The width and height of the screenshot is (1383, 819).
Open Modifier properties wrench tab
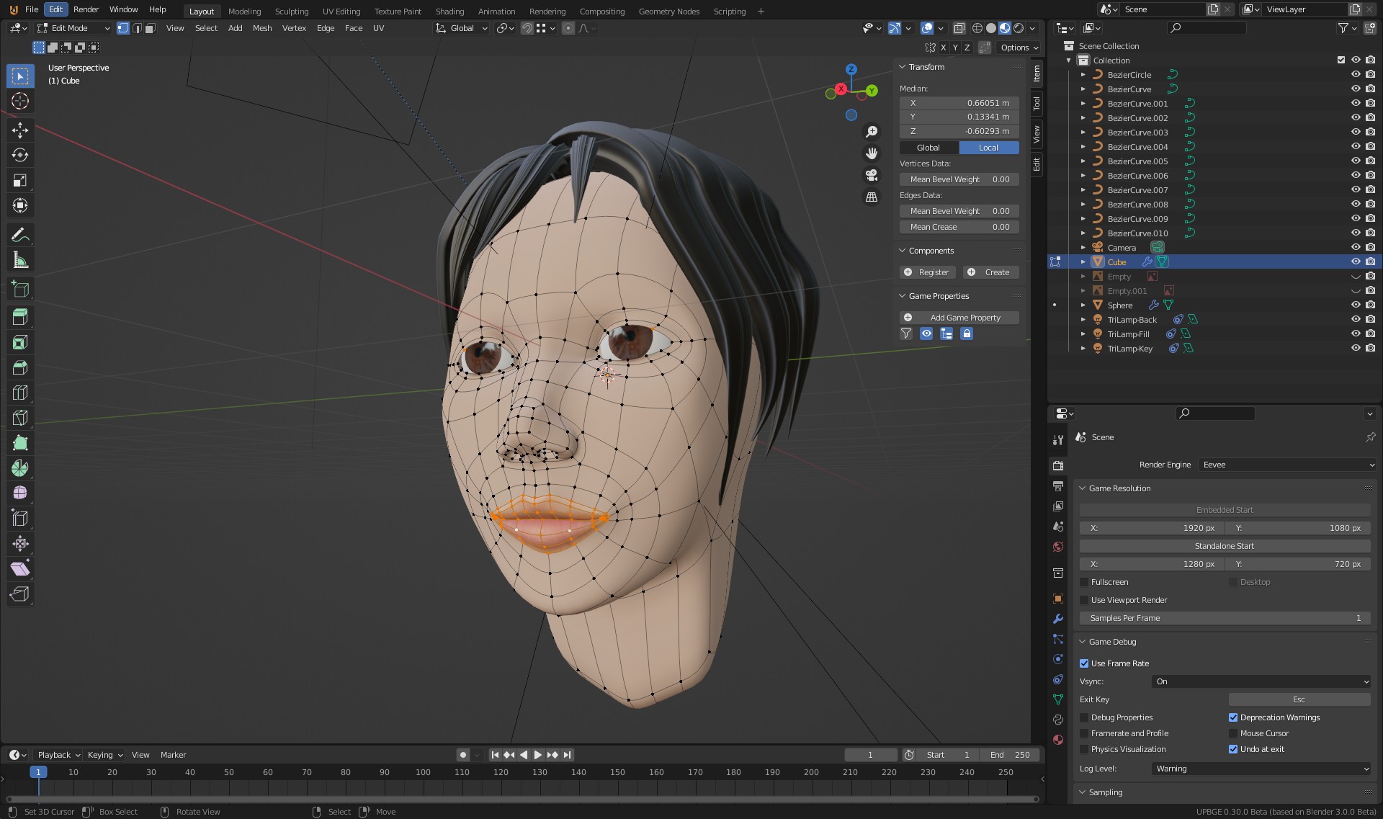1058,619
